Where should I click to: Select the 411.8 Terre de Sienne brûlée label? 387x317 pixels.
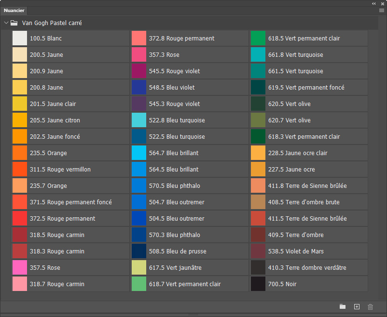(x=307, y=186)
